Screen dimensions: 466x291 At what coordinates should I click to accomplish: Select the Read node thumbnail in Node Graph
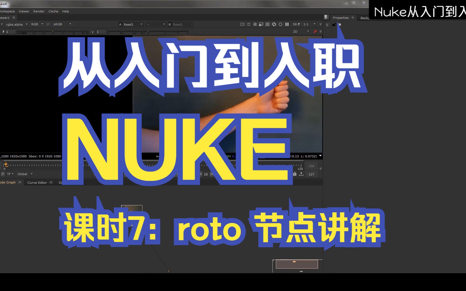132,209
